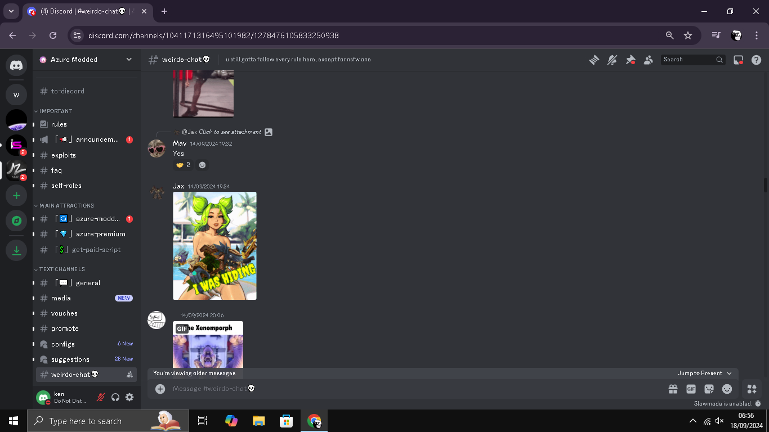The height and width of the screenshot is (432, 769).
Task: Open the rules channel
Action: pos(87,124)
